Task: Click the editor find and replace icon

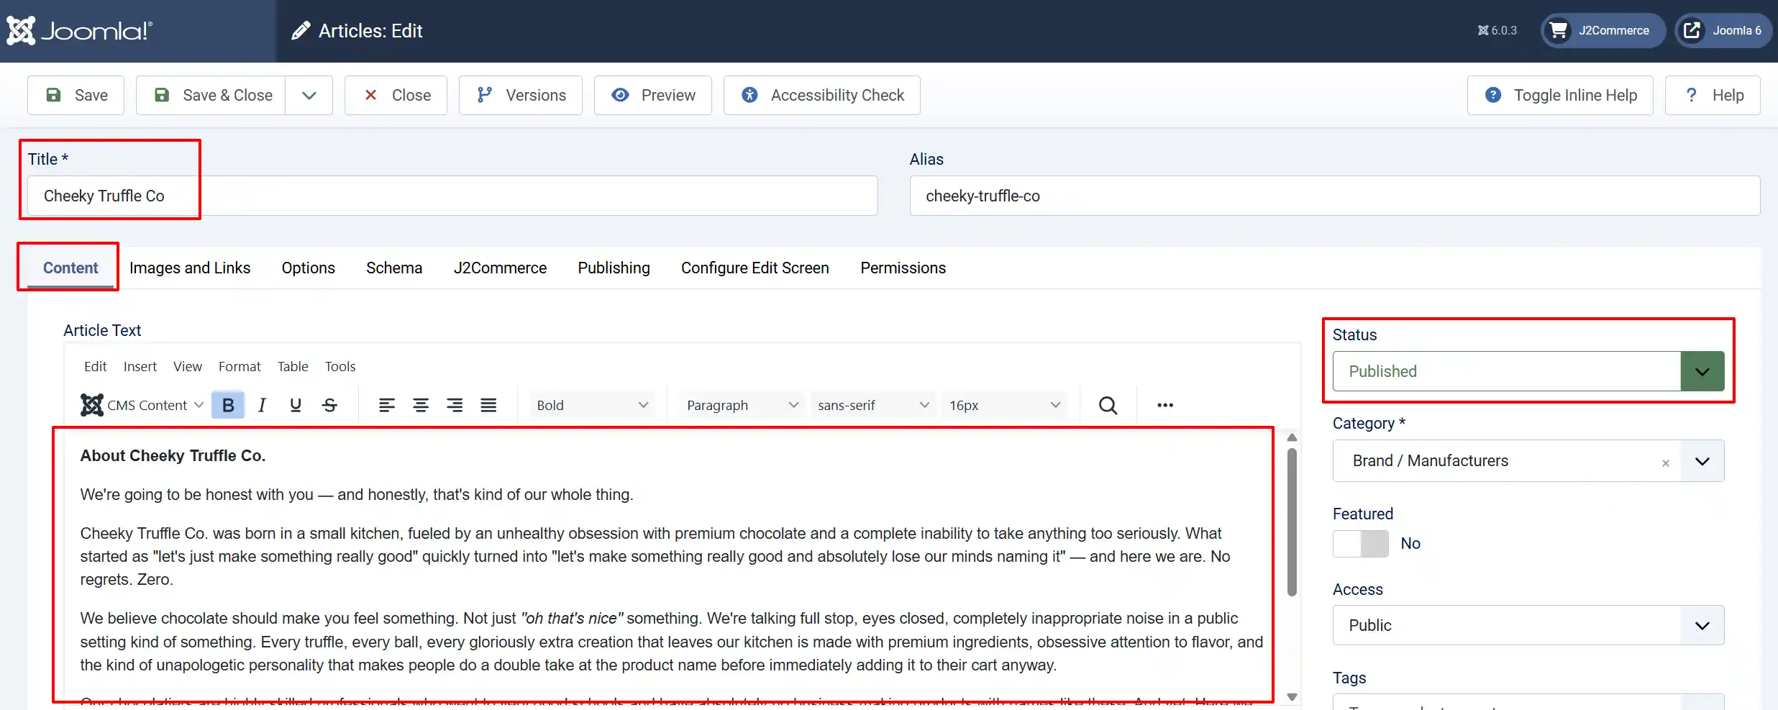Action: pyautogui.click(x=1108, y=405)
